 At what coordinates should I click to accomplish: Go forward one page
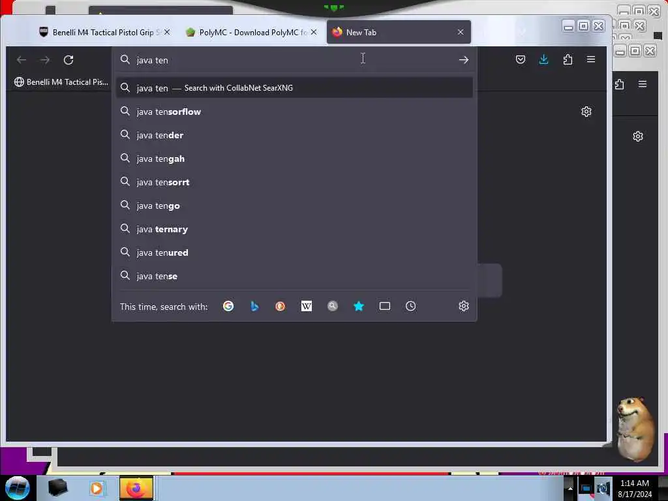point(45,60)
